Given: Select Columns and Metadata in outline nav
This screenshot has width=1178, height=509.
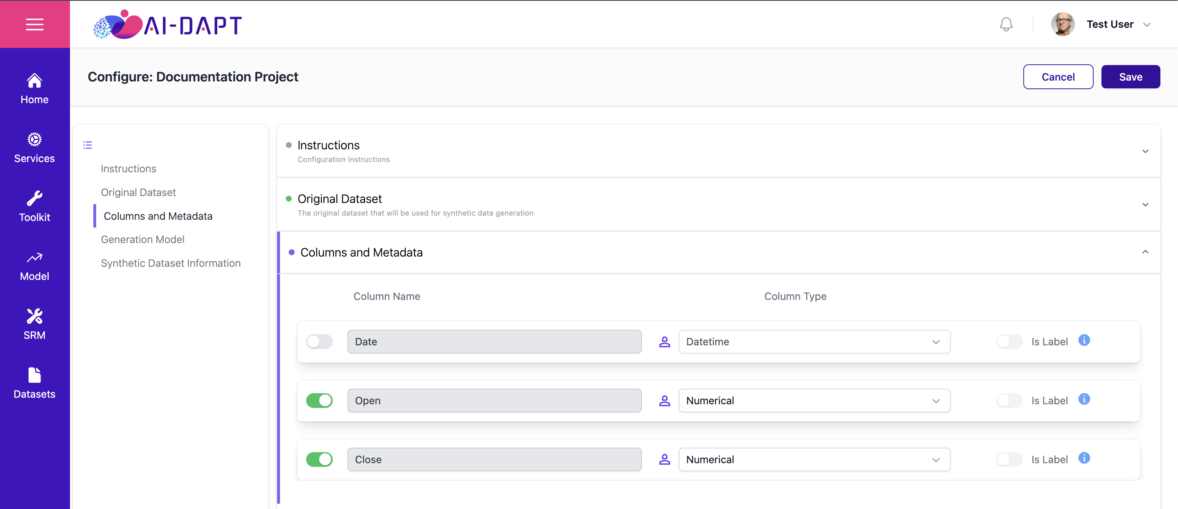Looking at the screenshot, I should pyautogui.click(x=158, y=216).
